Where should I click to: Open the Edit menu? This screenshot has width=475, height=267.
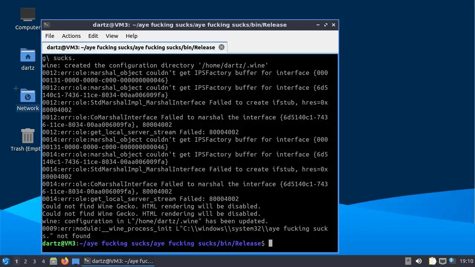click(x=93, y=36)
